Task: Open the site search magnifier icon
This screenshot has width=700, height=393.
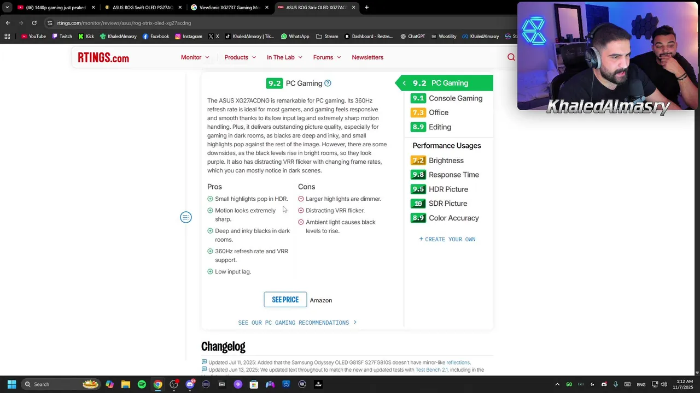Action: [x=511, y=57]
